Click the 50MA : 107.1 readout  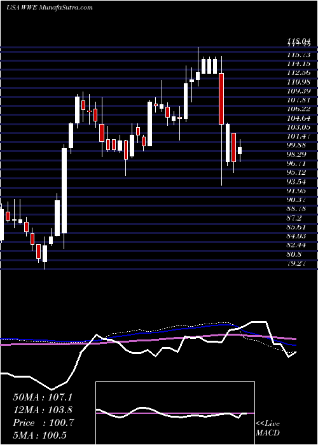point(42,397)
